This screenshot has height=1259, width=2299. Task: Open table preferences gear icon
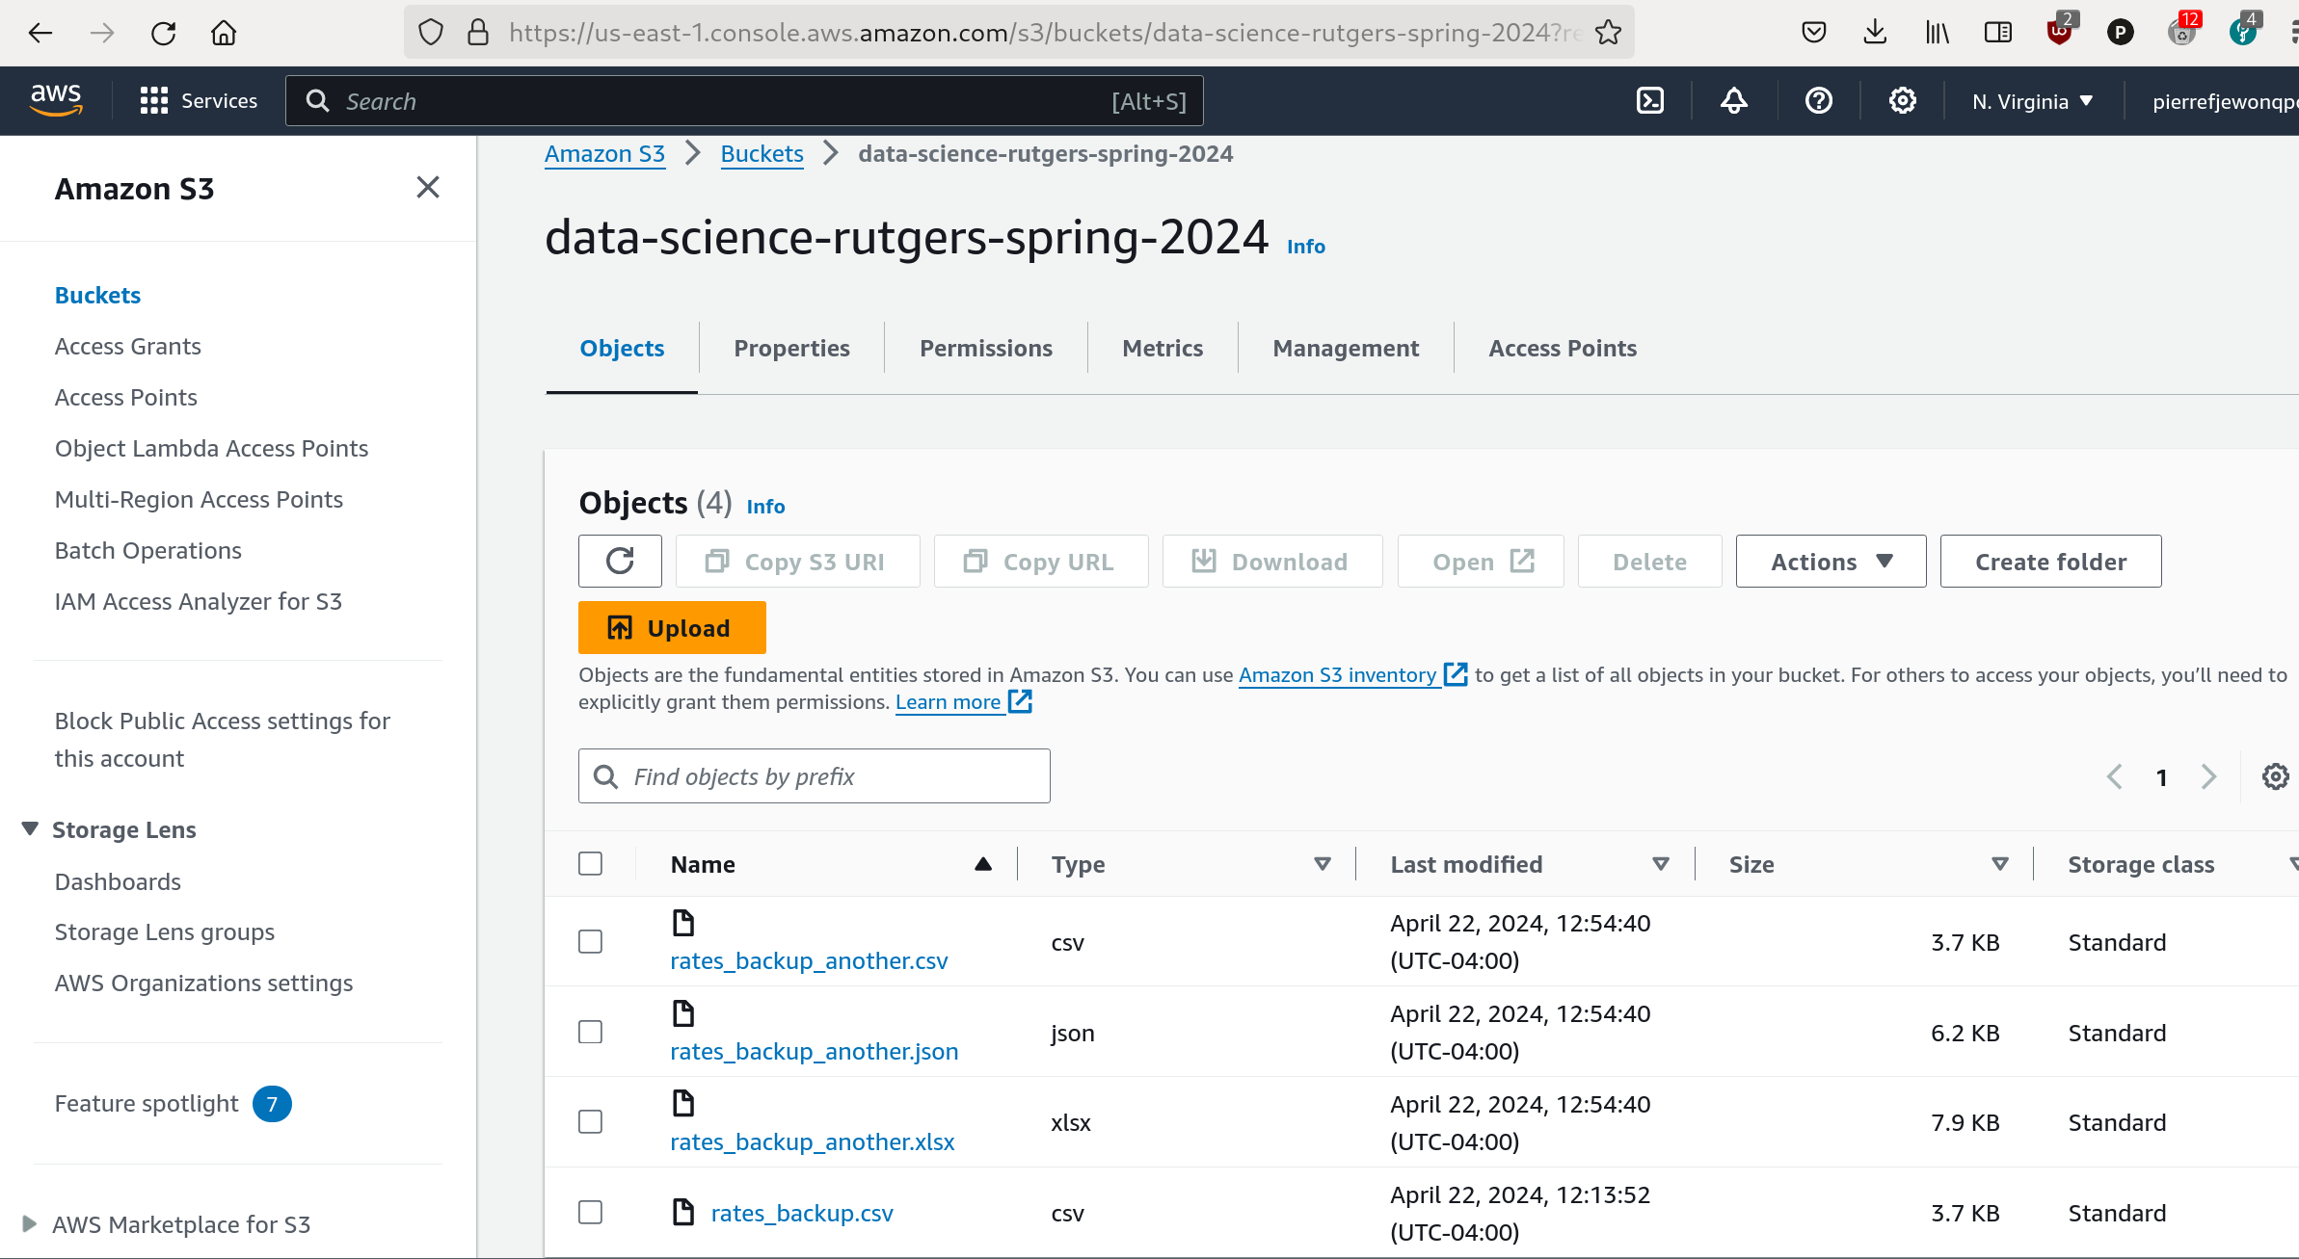click(x=2275, y=776)
